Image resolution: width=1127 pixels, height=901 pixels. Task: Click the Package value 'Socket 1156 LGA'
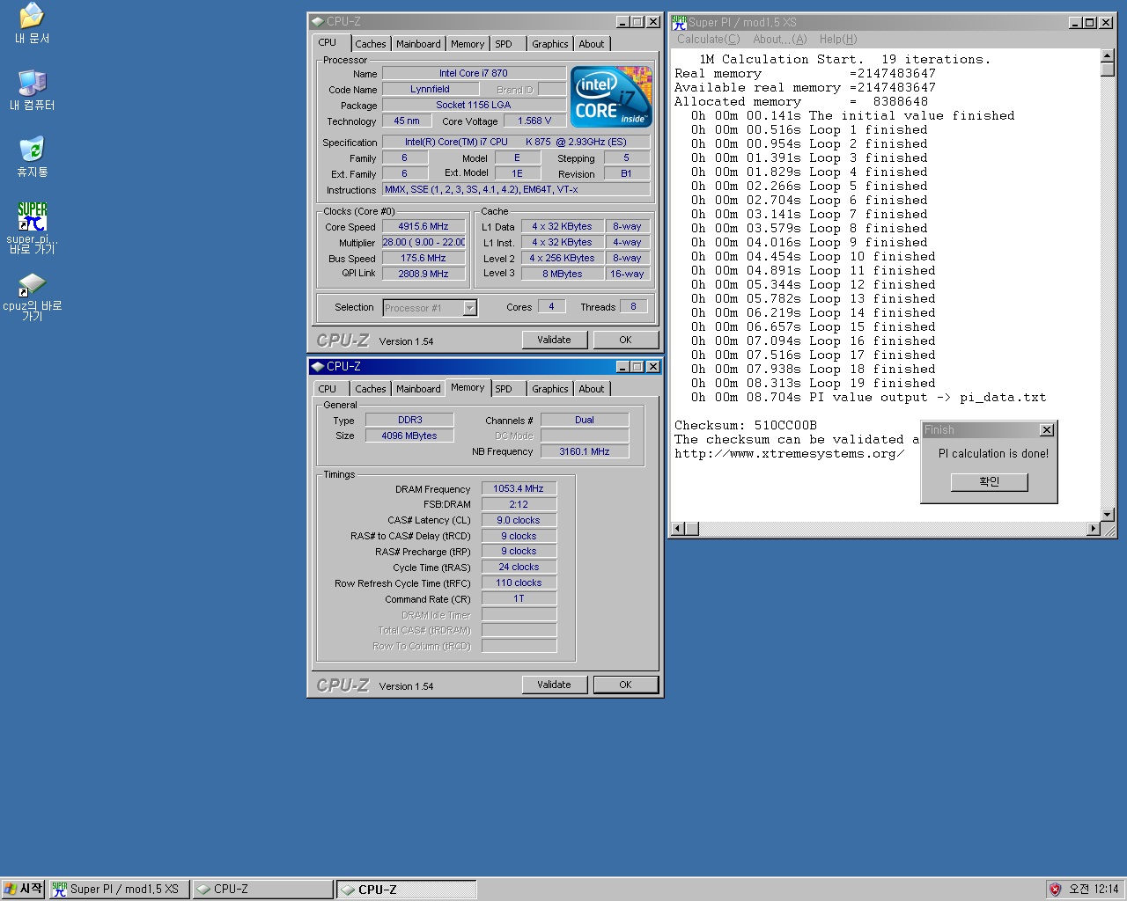click(x=474, y=105)
